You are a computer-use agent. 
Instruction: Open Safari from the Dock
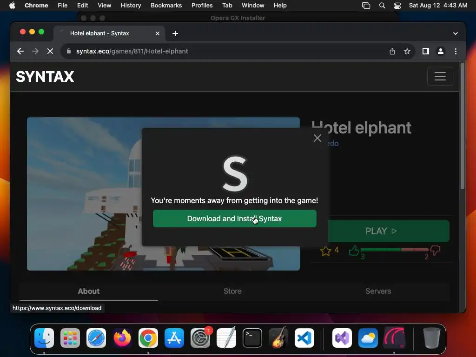coord(96,338)
